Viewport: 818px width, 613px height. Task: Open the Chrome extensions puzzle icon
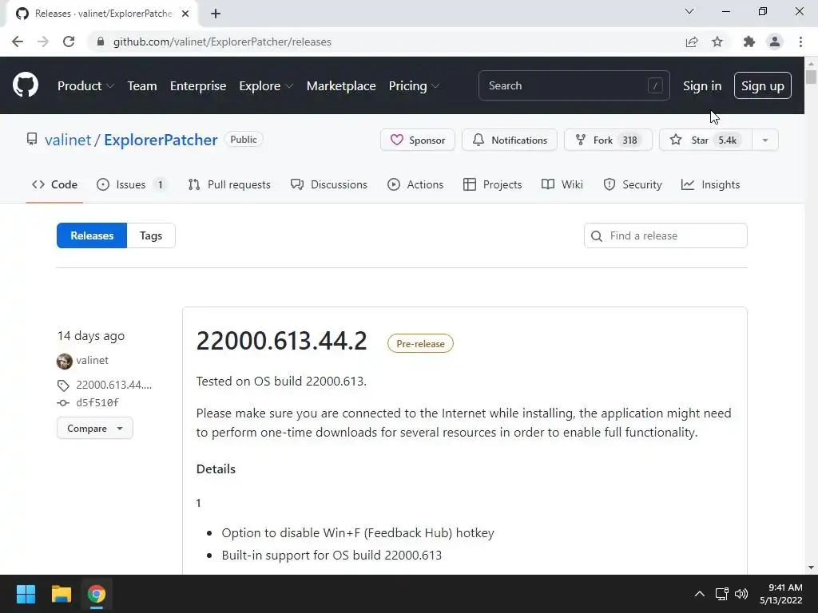point(749,42)
